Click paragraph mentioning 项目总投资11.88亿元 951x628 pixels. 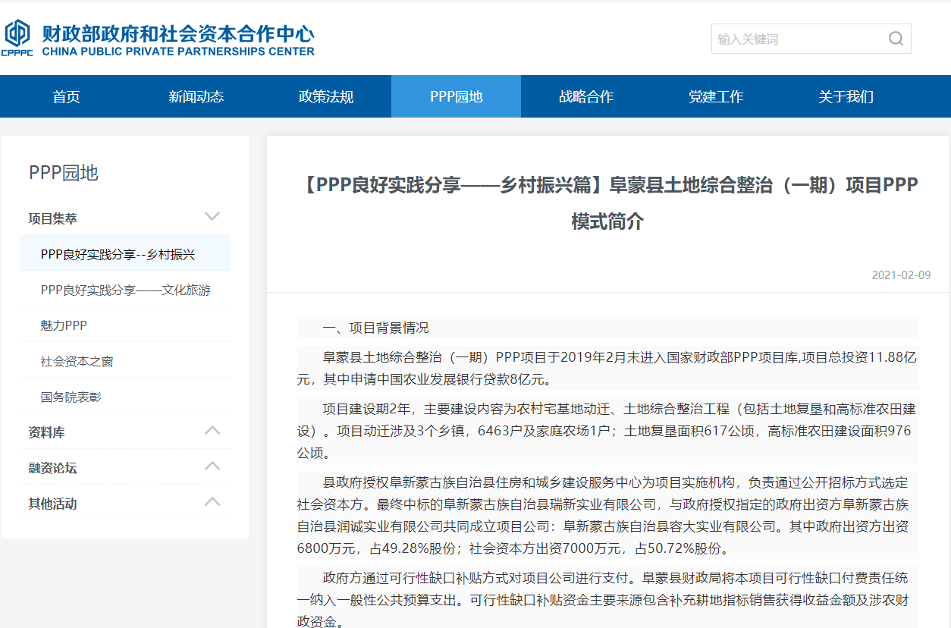click(607, 368)
